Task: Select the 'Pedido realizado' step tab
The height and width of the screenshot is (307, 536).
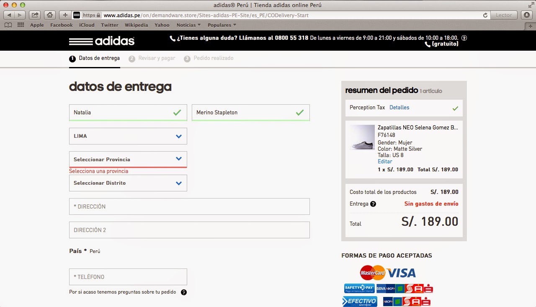Action: [209, 58]
